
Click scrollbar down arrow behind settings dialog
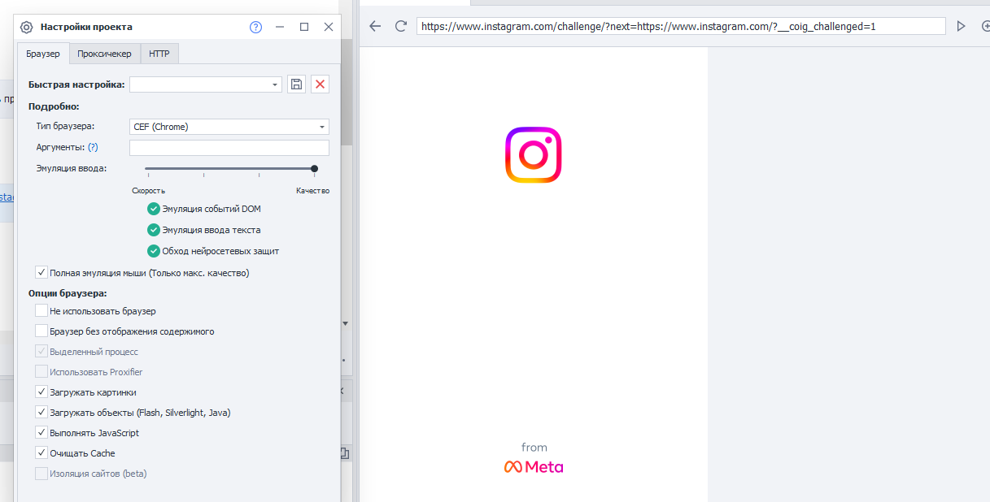point(346,323)
